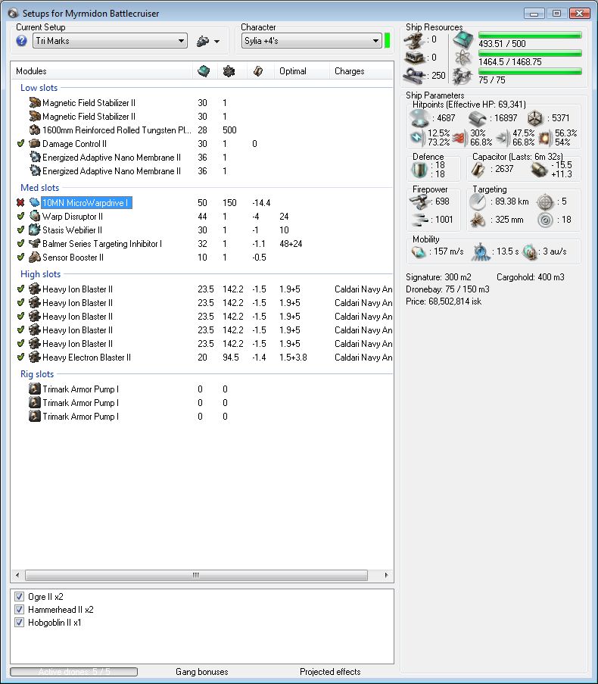Expand the fitting icon dropdown arrow
This screenshot has width=598, height=684.
[x=216, y=42]
